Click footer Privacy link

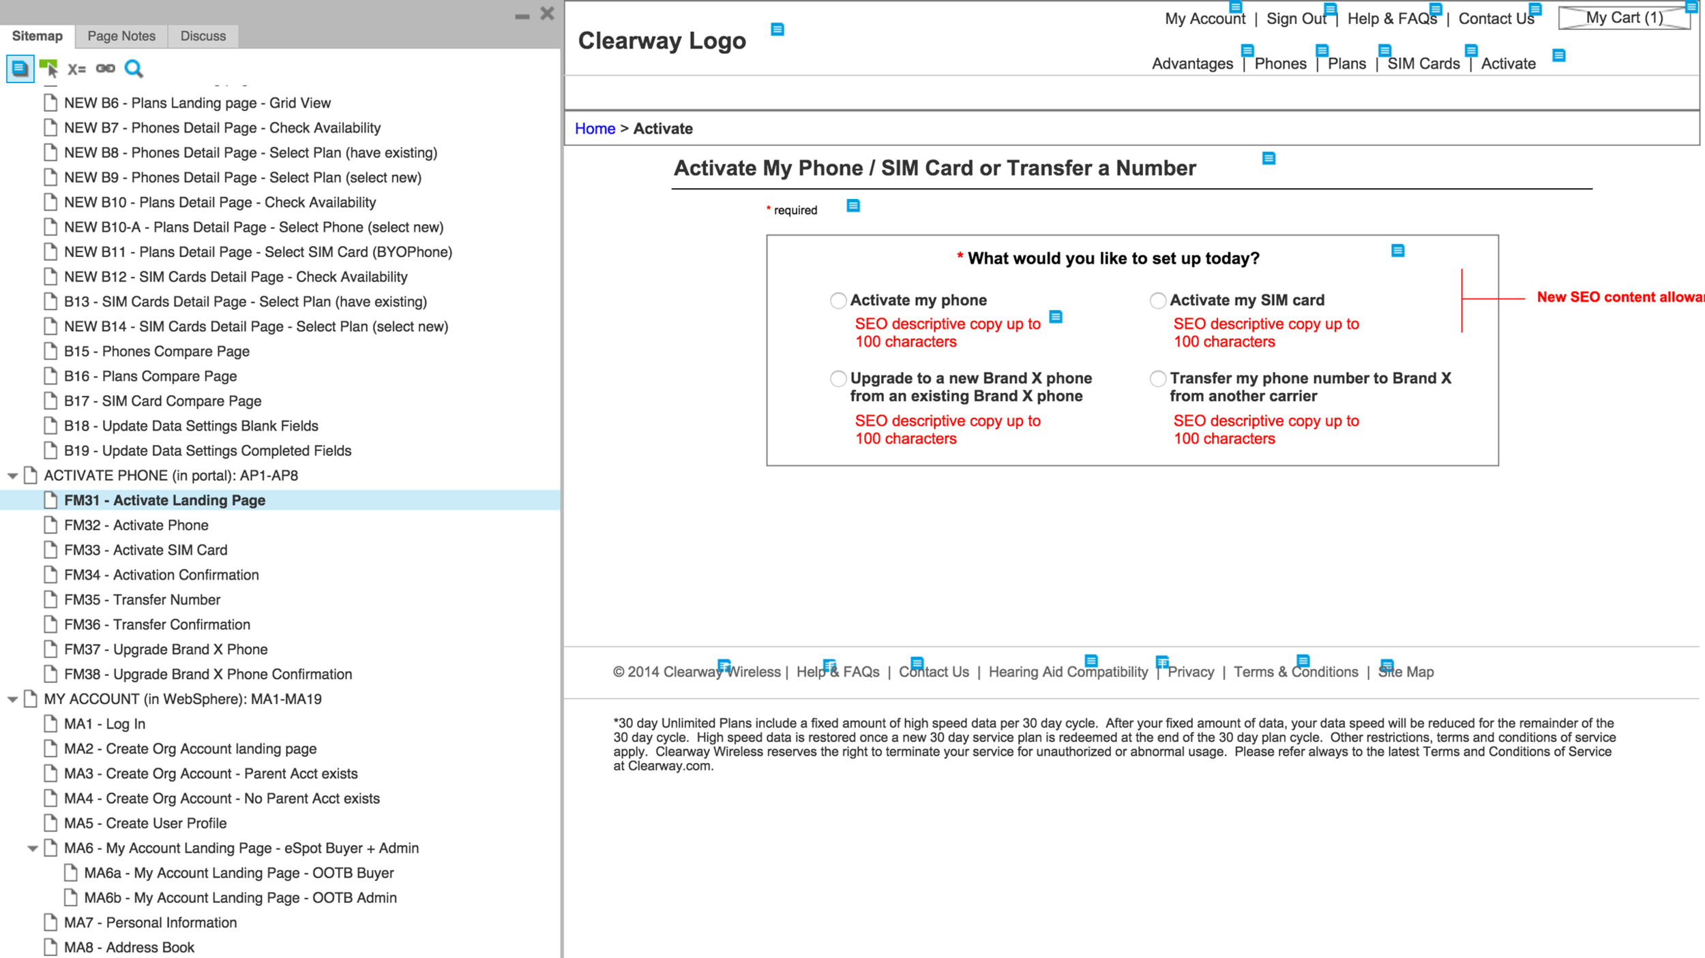click(1191, 672)
